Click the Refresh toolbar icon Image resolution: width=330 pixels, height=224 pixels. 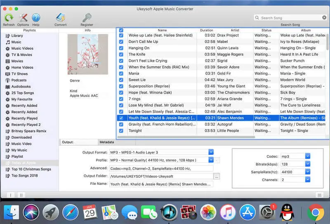pos(9,18)
